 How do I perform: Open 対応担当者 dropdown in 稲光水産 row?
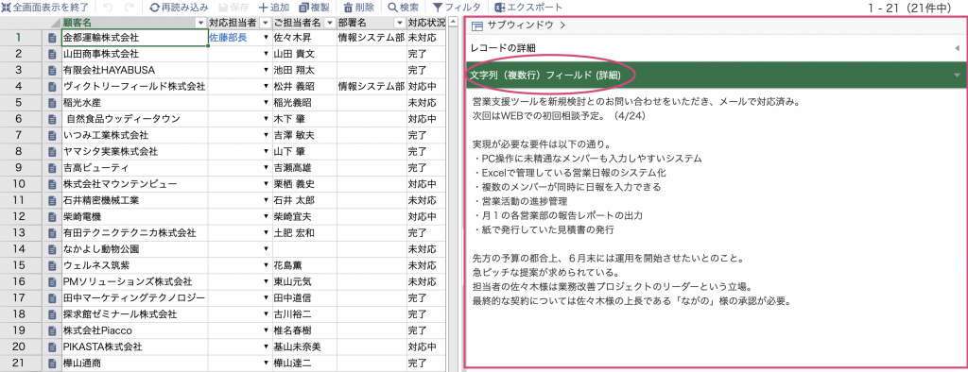[266, 102]
